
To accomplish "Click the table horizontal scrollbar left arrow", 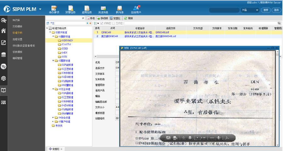I will 95,56.
